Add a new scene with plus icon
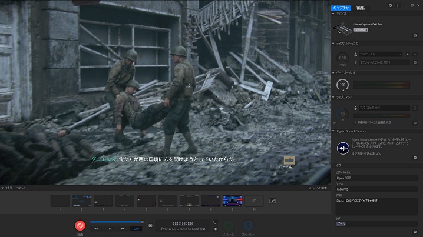This screenshot has width=423, height=237. 272,201
